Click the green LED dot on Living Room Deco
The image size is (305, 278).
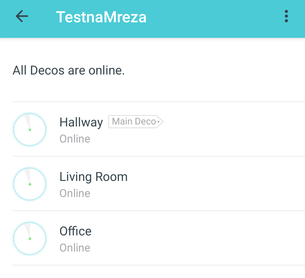(x=30, y=184)
